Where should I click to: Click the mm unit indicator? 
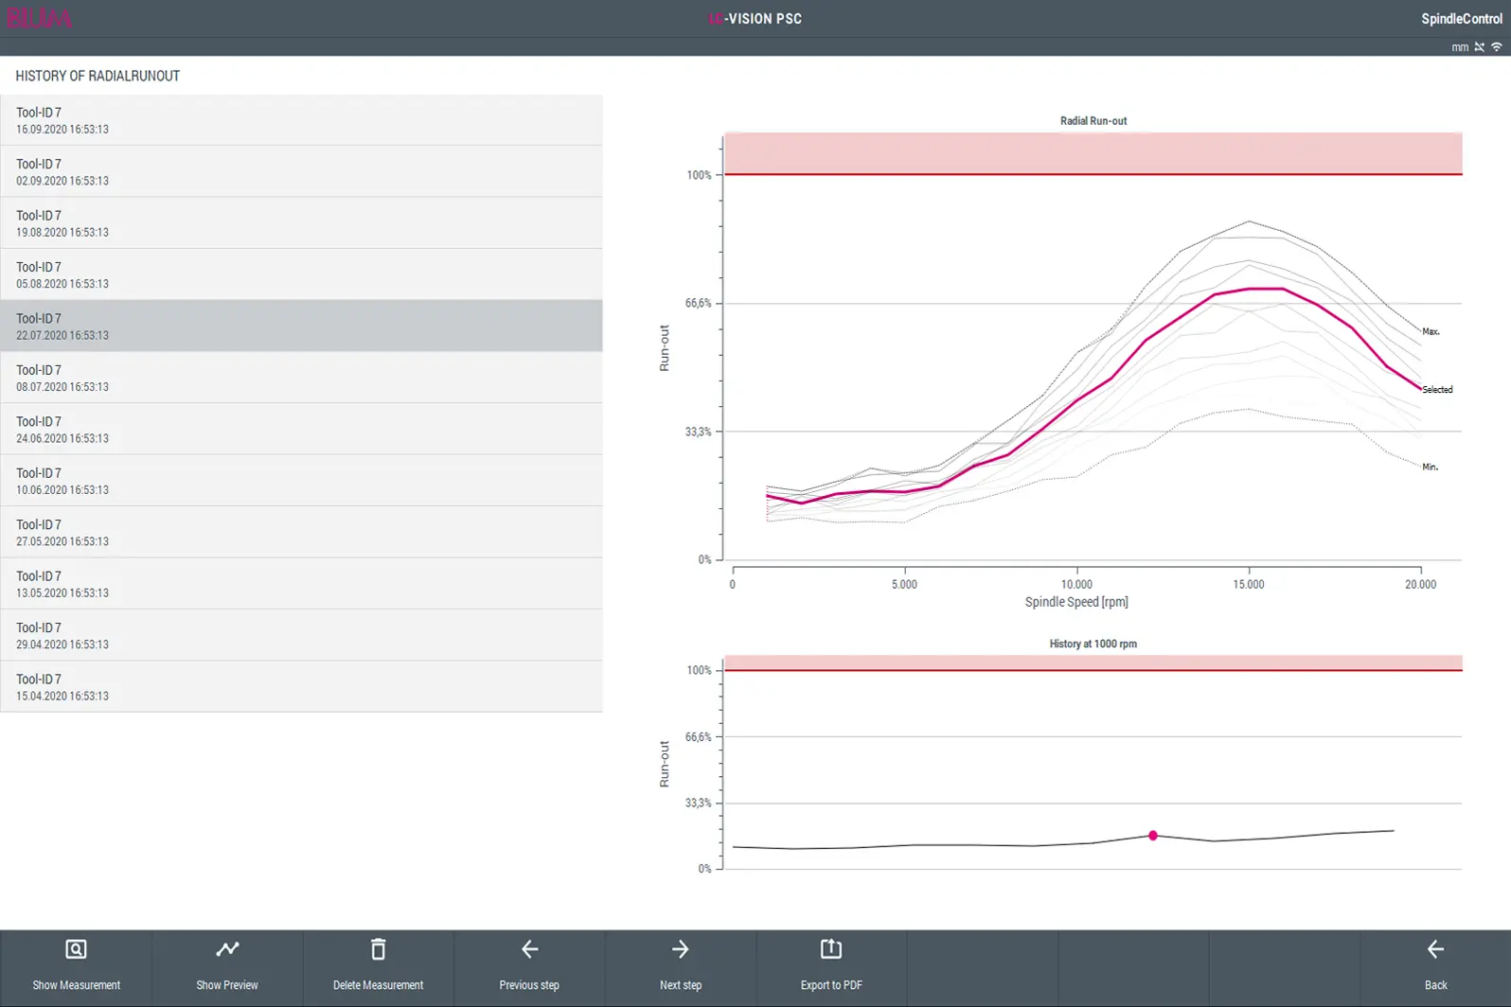pyautogui.click(x=1460, y=47)
